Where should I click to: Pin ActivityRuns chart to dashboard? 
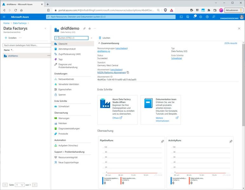(x=231, y=141)
